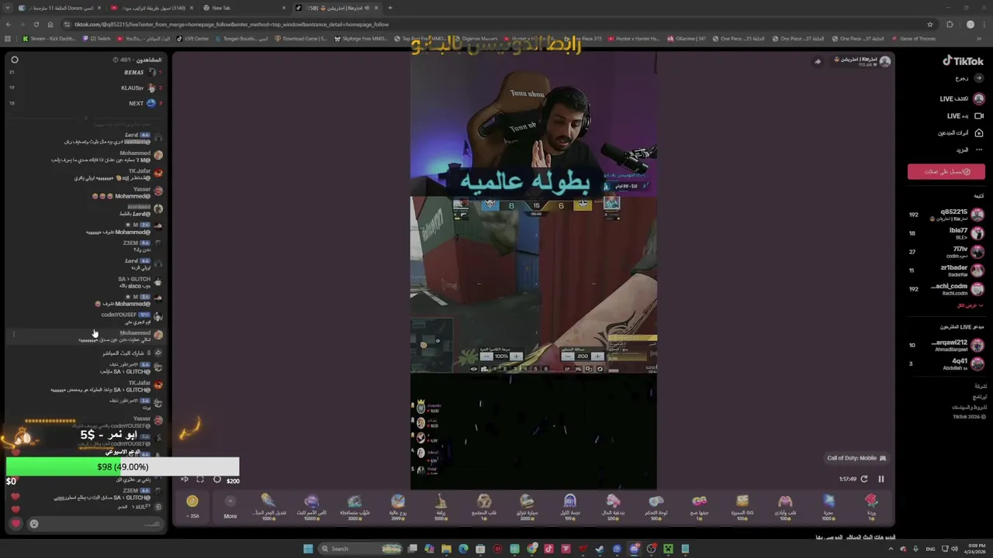Viewport: 993px width, 558px height.
Task: Send the drift car gift priced 3000
Action: pyautogui.click(x=527, y=506)
